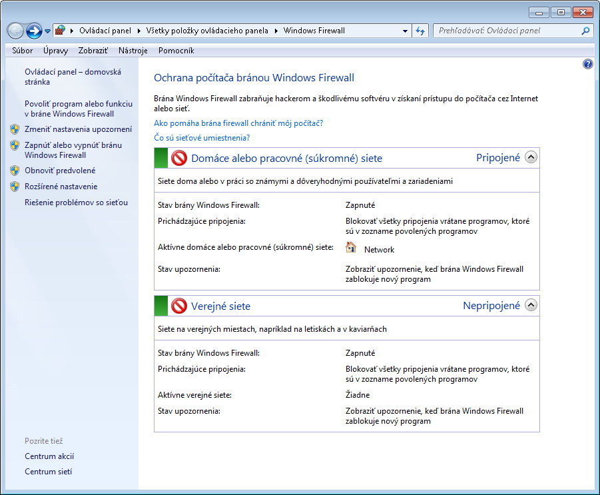Image resolution: width=600 pixels, height=495 pixels.
Task: Click the Obnoviť predvolené link
Action: click(60, 171)
